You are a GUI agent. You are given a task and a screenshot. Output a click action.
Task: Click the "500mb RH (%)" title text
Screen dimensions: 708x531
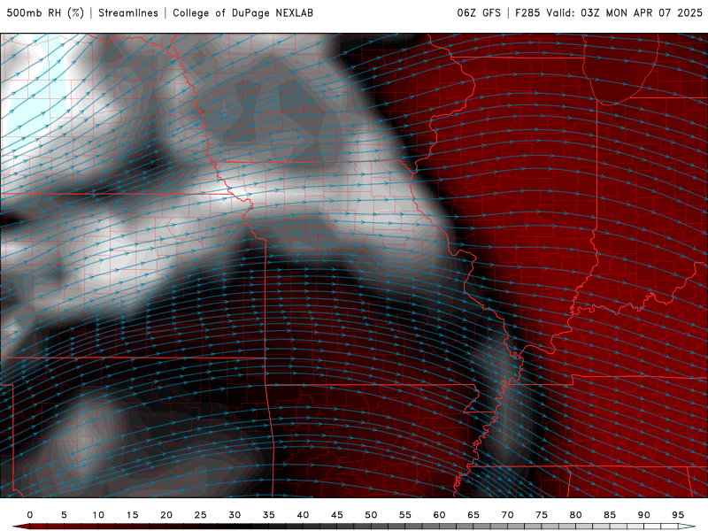pos(45,12)
